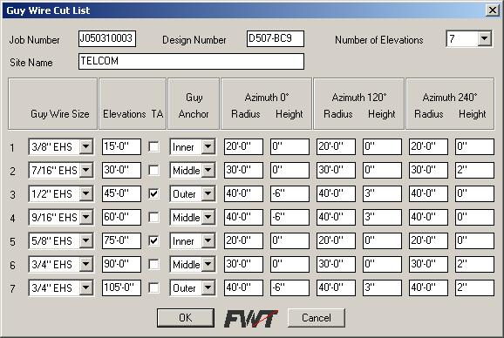504x338 pixels.
Task: Tick the TA checkbox for row 6
Action: click(153, 264)
